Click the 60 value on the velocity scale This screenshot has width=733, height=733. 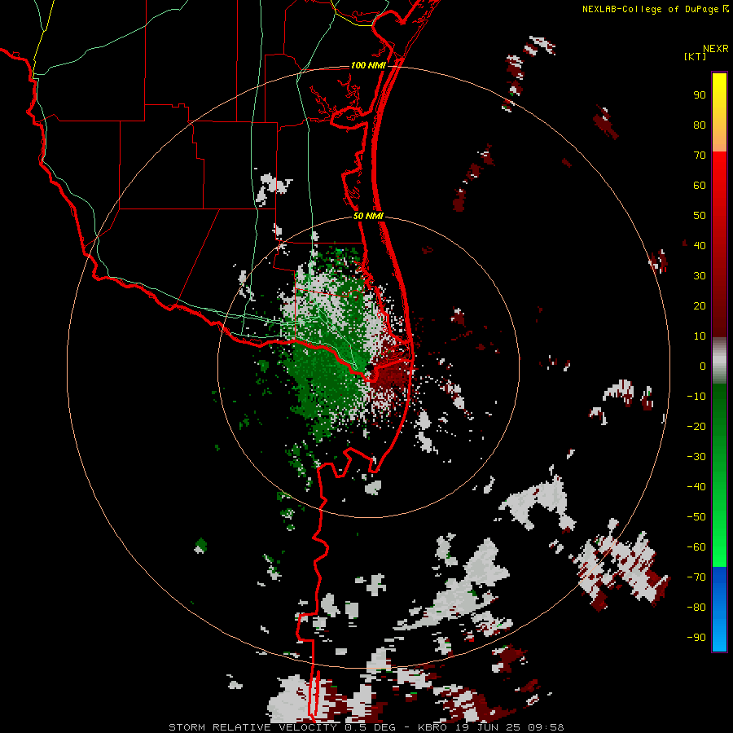click(700, 186)
